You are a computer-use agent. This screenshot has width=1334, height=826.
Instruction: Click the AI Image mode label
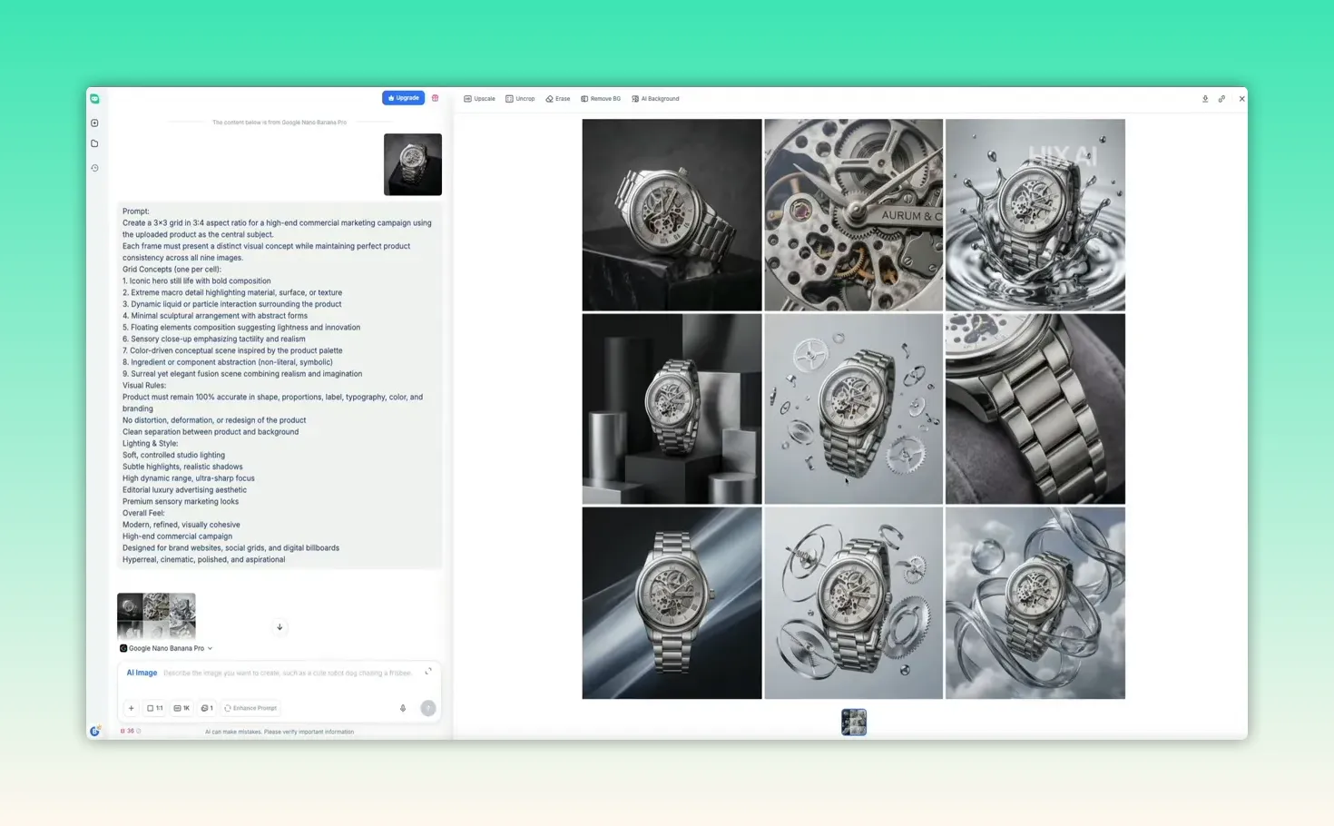142,673
